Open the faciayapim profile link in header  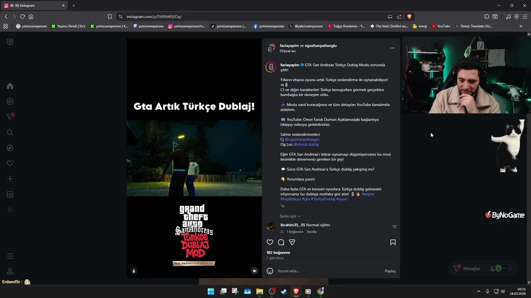coord(290,46)
